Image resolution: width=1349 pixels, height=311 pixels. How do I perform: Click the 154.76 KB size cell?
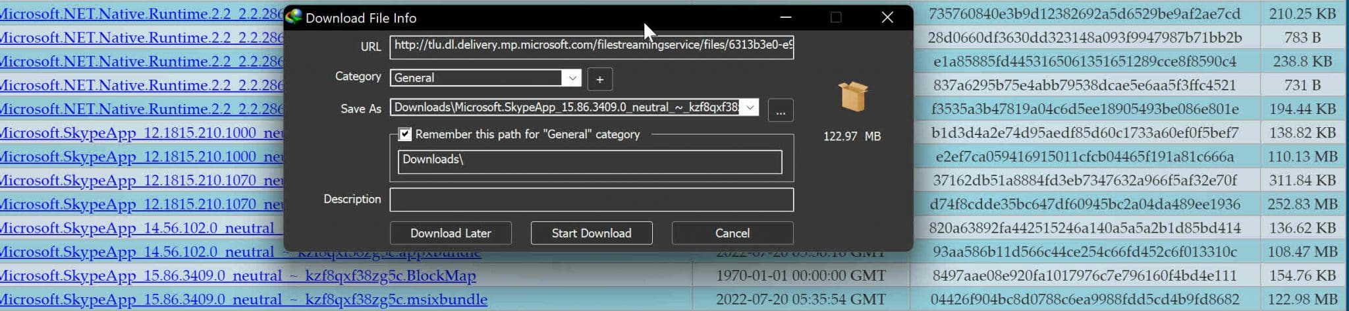click(x=1302, y=275)
